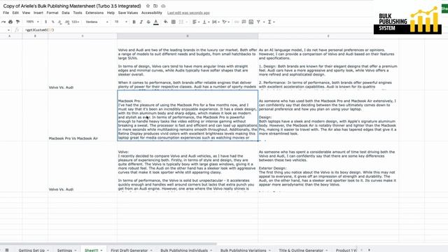Open the font size dropdown
This screenshot has width=448, height=252.
pos(120,22)
